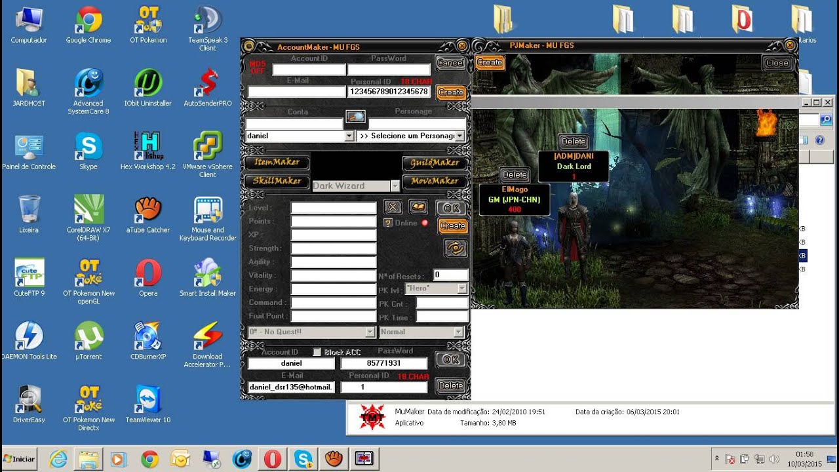Click the aTube Catcher taskbar icon

334,459
